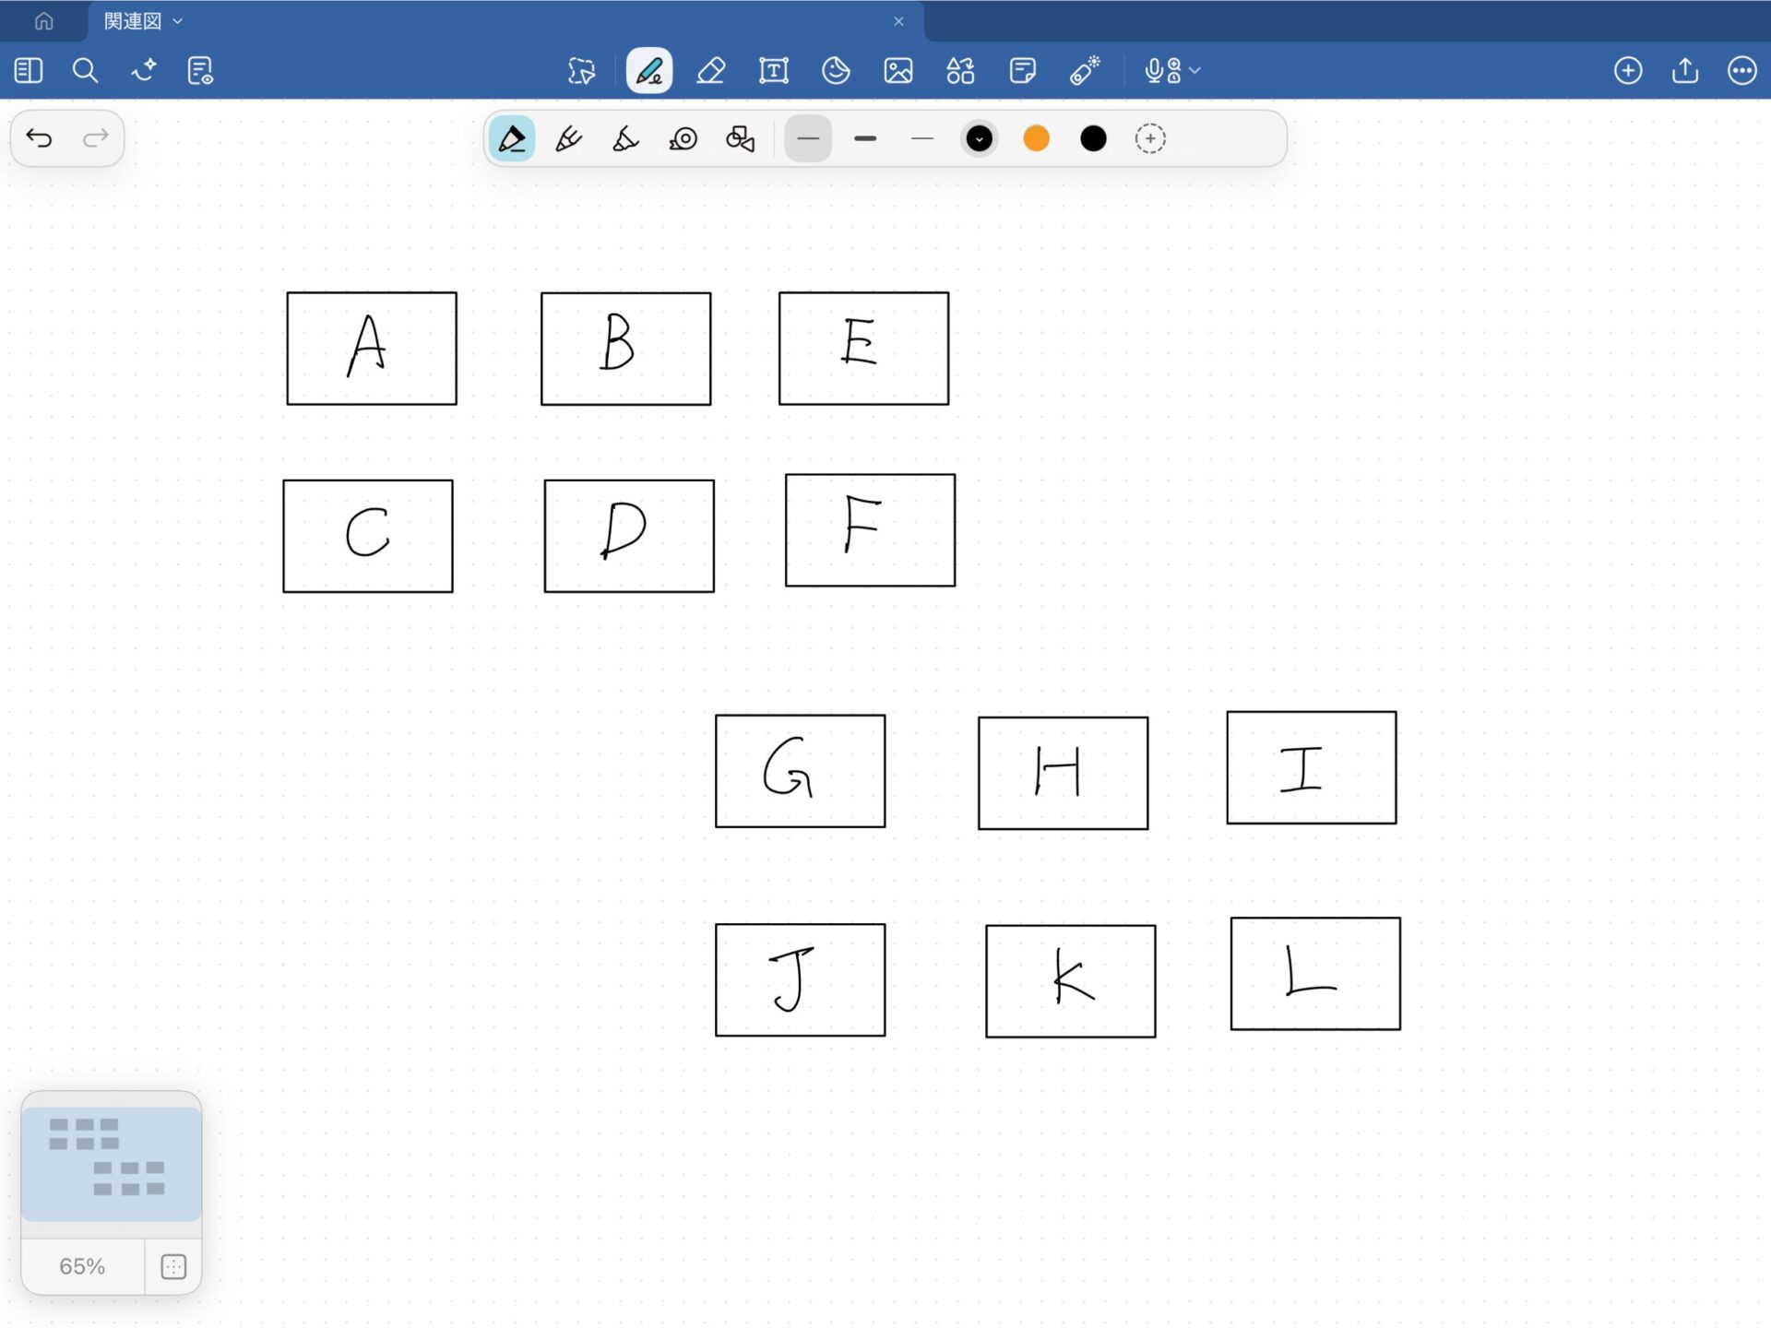1771x1328 pixels.
Task: Open the More options menu
Action: (1741, 71)
